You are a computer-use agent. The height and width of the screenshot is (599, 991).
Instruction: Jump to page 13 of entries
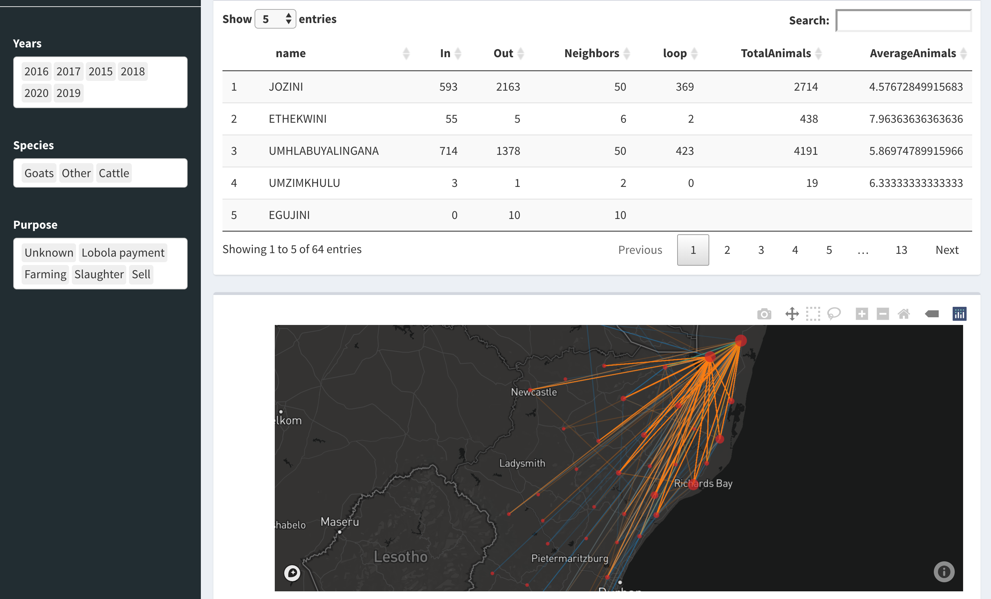coord(901,250)
